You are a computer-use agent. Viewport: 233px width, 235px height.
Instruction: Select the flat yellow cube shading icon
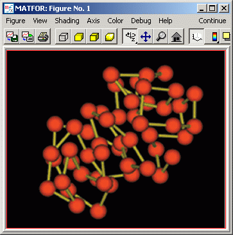79,37
